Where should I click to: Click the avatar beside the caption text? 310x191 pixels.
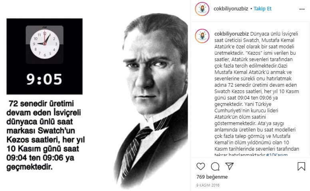click(x=202, y=36)
